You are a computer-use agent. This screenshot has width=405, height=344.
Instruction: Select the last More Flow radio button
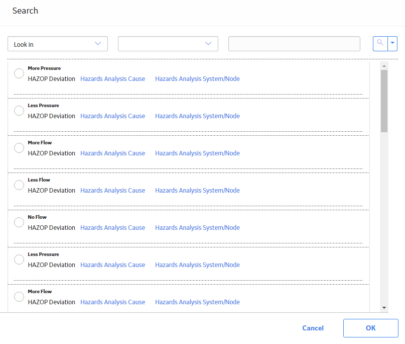click(x=19, y=297)
